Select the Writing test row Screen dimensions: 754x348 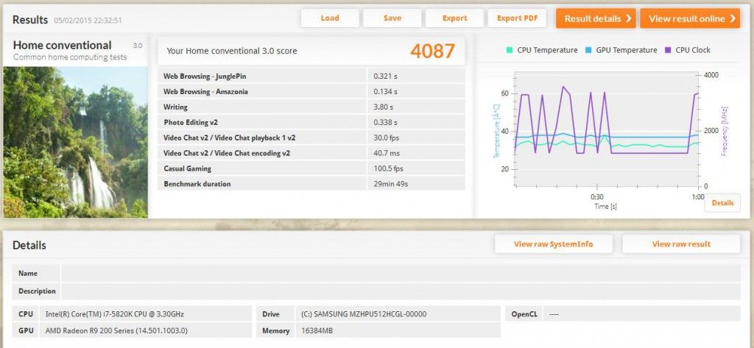click(x=311, y=107)
